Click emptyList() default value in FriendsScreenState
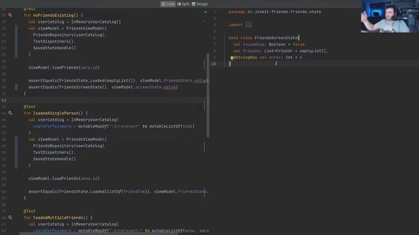Image resolution: width=419 pixels, height=235 pixels. point(313,51)
